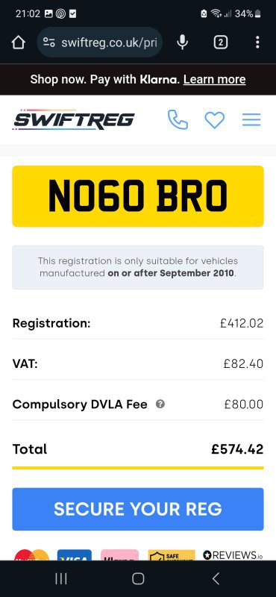Click the DVLA Fee help icon
The image size is (276, 597).
[160, 404]
